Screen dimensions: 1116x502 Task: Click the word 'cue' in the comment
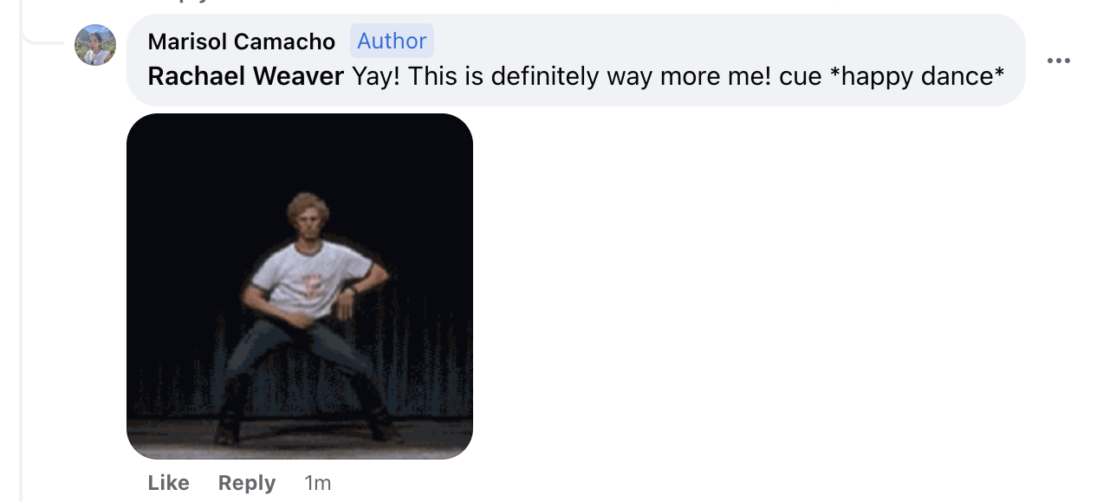coord(800,76)
